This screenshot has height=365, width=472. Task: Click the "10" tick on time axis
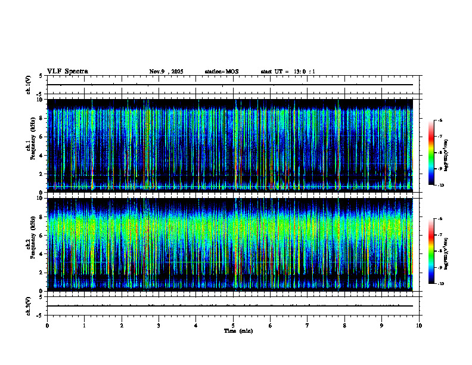tap(419, 326)
